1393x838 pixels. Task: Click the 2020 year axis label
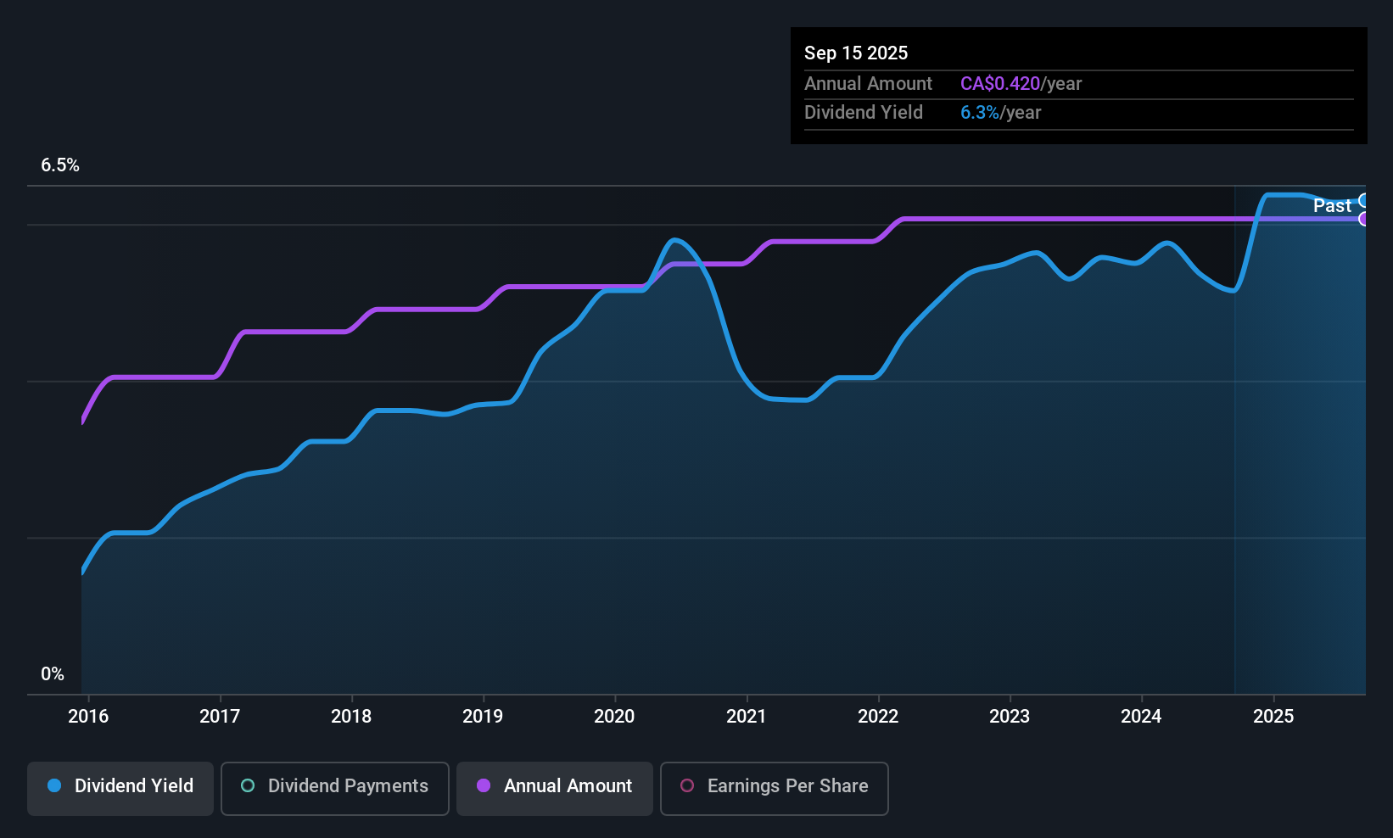click(x=614, y=716)
